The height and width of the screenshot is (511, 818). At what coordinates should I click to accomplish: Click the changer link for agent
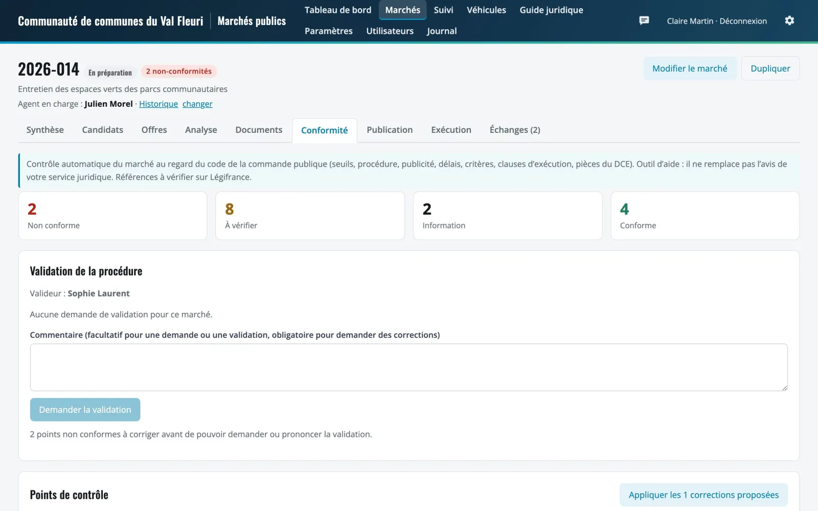197,104
